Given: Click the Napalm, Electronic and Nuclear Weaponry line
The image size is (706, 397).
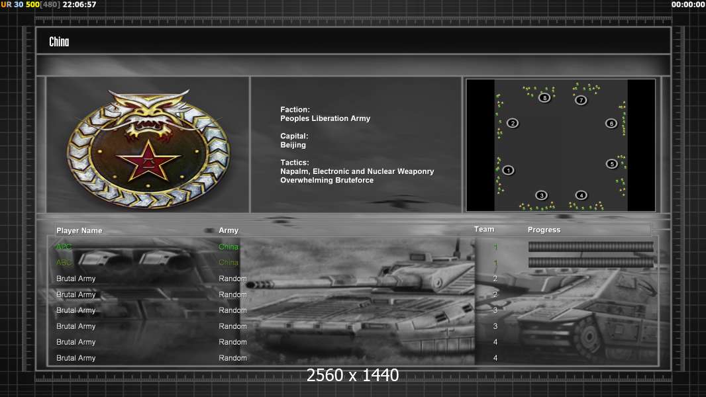Looking at the screenshot, I should [x=357, y=171].
